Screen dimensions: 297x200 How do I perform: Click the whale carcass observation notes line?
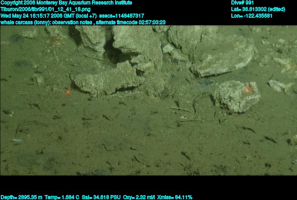[x=83, y=22]
